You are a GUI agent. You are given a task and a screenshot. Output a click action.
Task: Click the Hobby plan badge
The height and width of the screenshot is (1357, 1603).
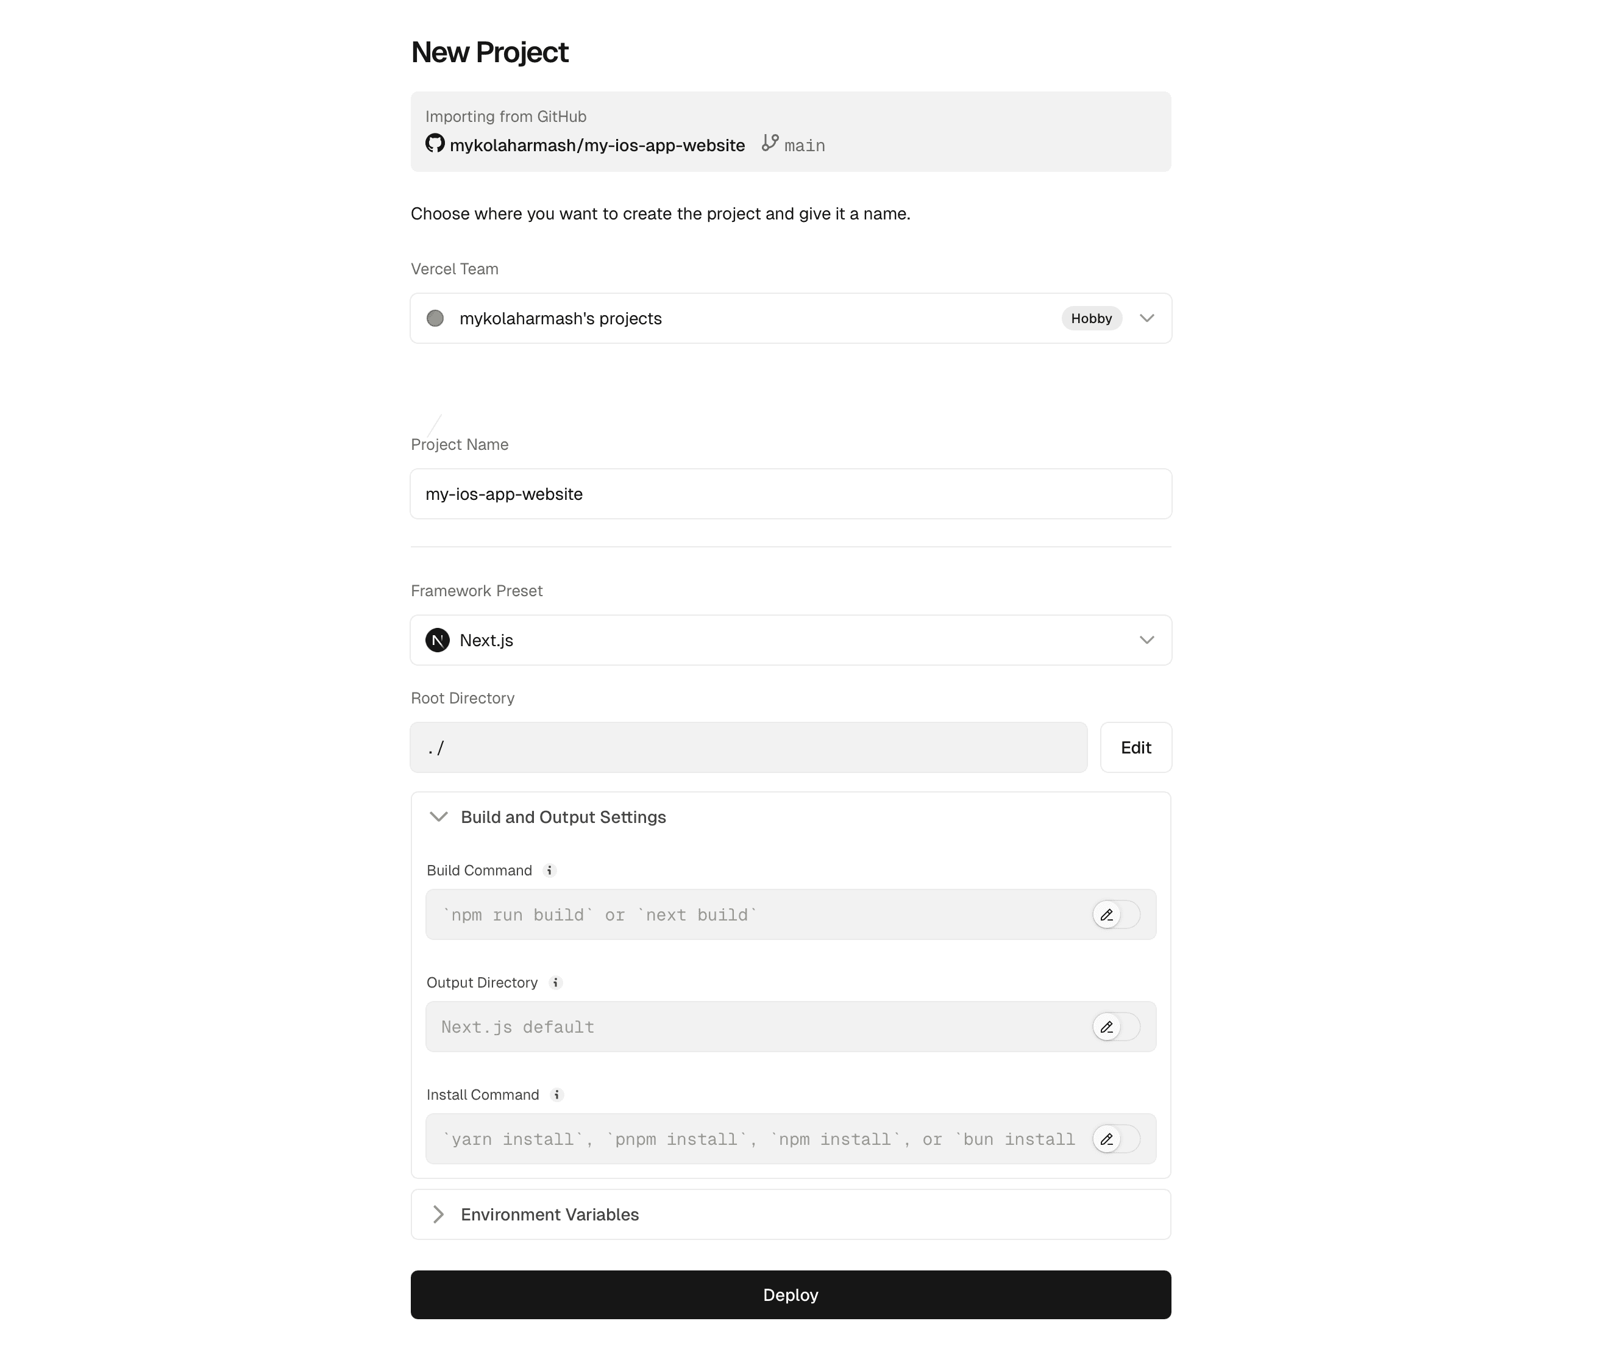(x=1092, y=318)
